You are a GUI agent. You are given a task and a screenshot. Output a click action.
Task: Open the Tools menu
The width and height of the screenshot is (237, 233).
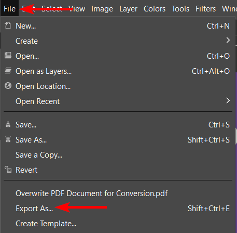click(x=180, y=9)
